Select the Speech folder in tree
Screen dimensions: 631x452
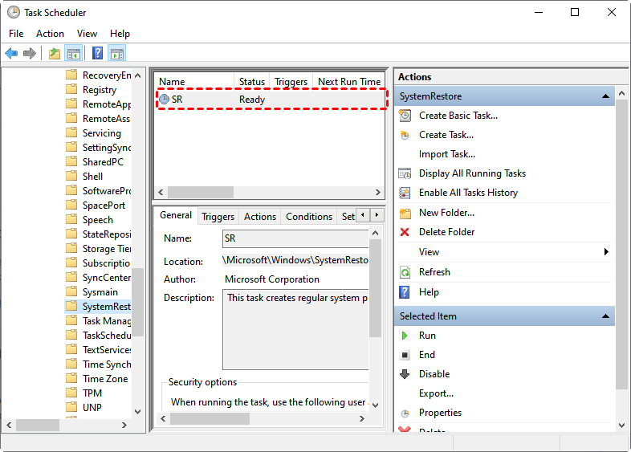click(x=98, y=220)
